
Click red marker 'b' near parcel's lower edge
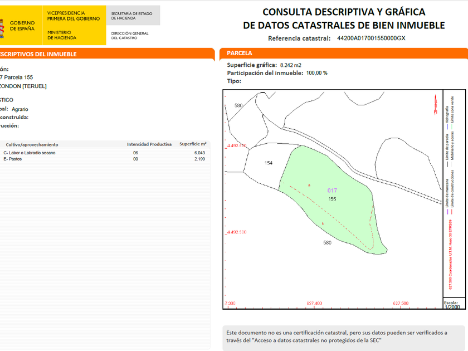[x=323, y=223]
